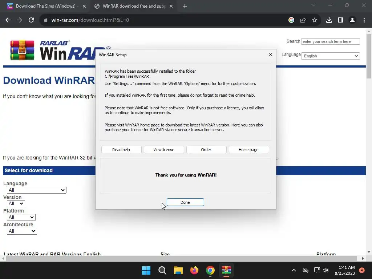Screen dimensions: 372x279
Task: Go back in Chrome browser
Action: (8, 20)
